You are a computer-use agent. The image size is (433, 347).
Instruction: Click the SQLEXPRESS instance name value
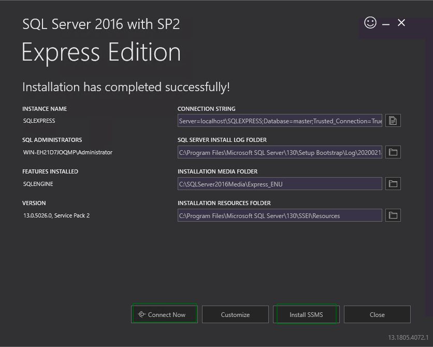point(39,121)
